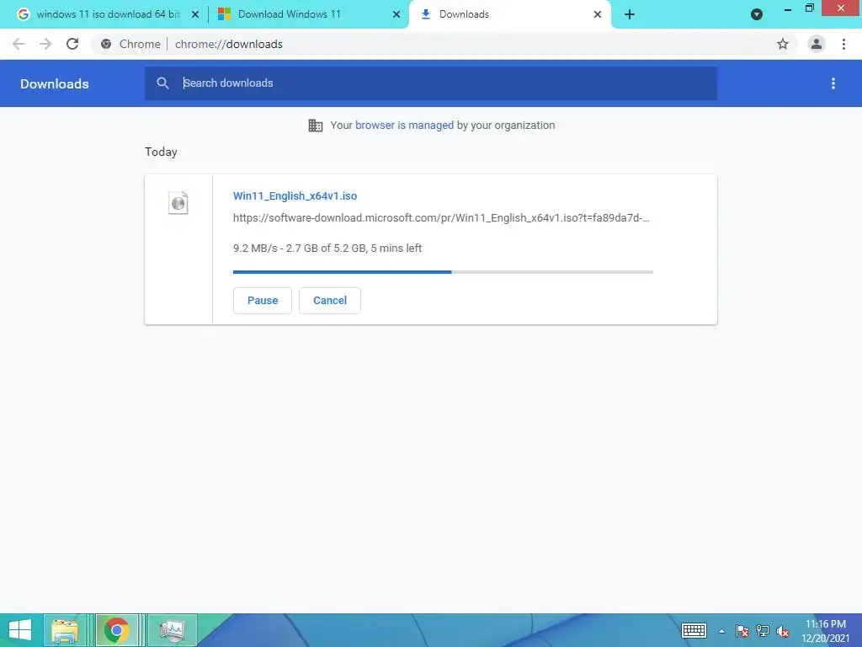Click the Downloads page heading

(55, 83)
